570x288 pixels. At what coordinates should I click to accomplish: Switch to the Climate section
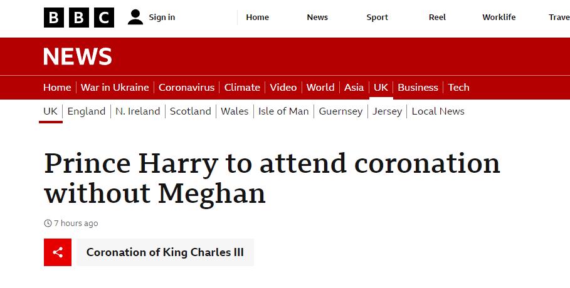tap(242, 88)
